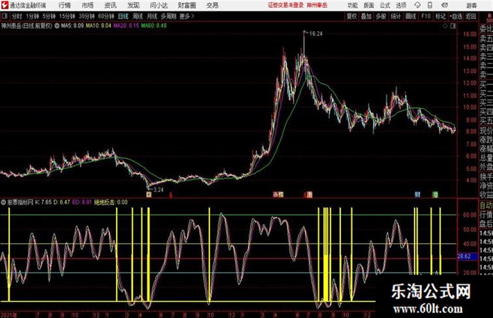Switch to 1分钟 period tab
This screenshot has width=493, height=318.
pyautogui.click(x=32, y=16)
